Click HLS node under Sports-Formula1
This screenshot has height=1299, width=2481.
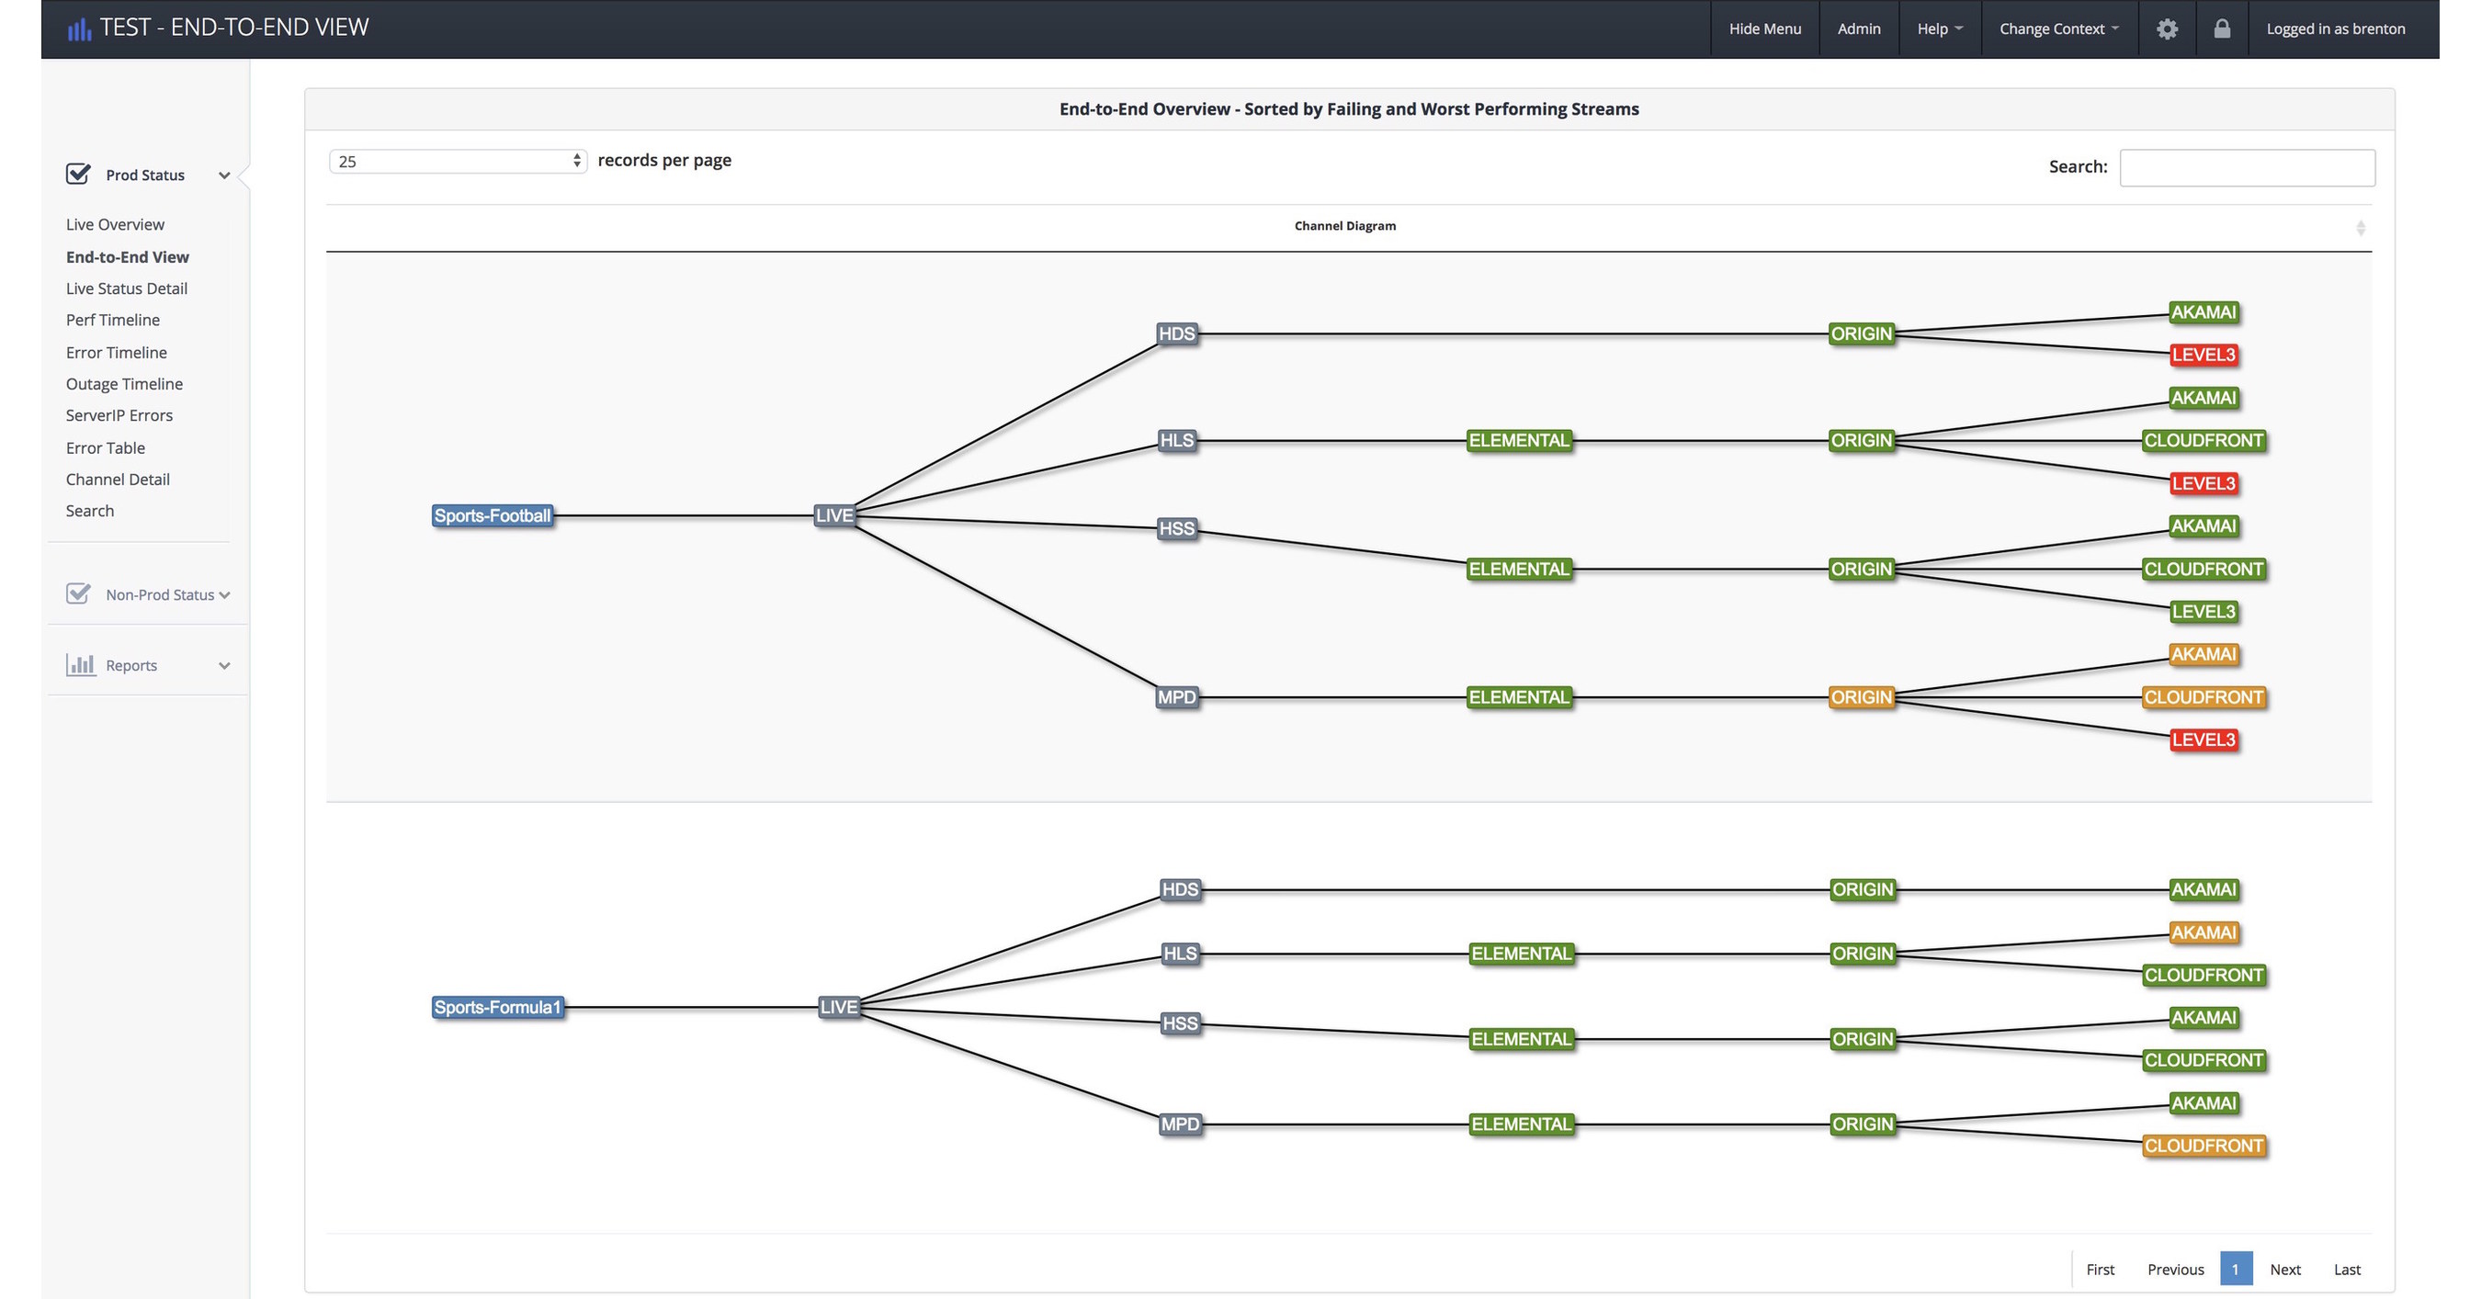[1181, 954]
